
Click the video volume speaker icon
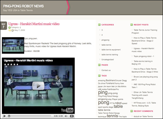[x=66, y=116]
